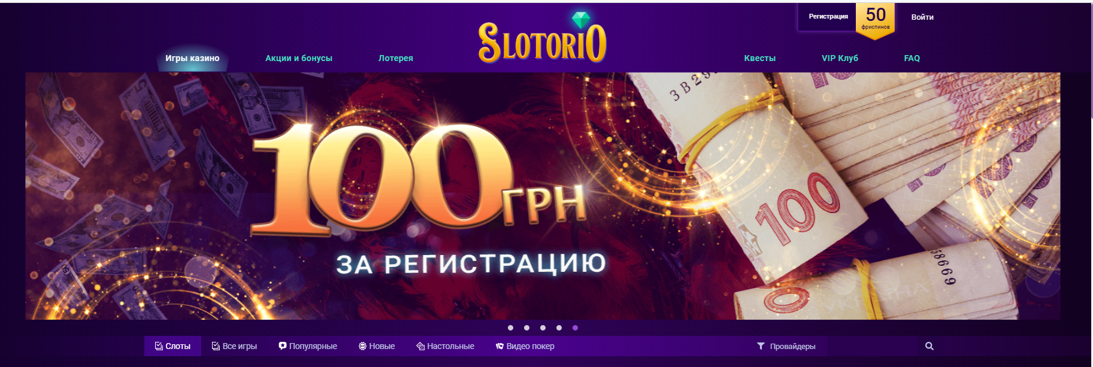Select the Слоты category tab
The image size is (1093, 367).
click(x=172, y=346)
